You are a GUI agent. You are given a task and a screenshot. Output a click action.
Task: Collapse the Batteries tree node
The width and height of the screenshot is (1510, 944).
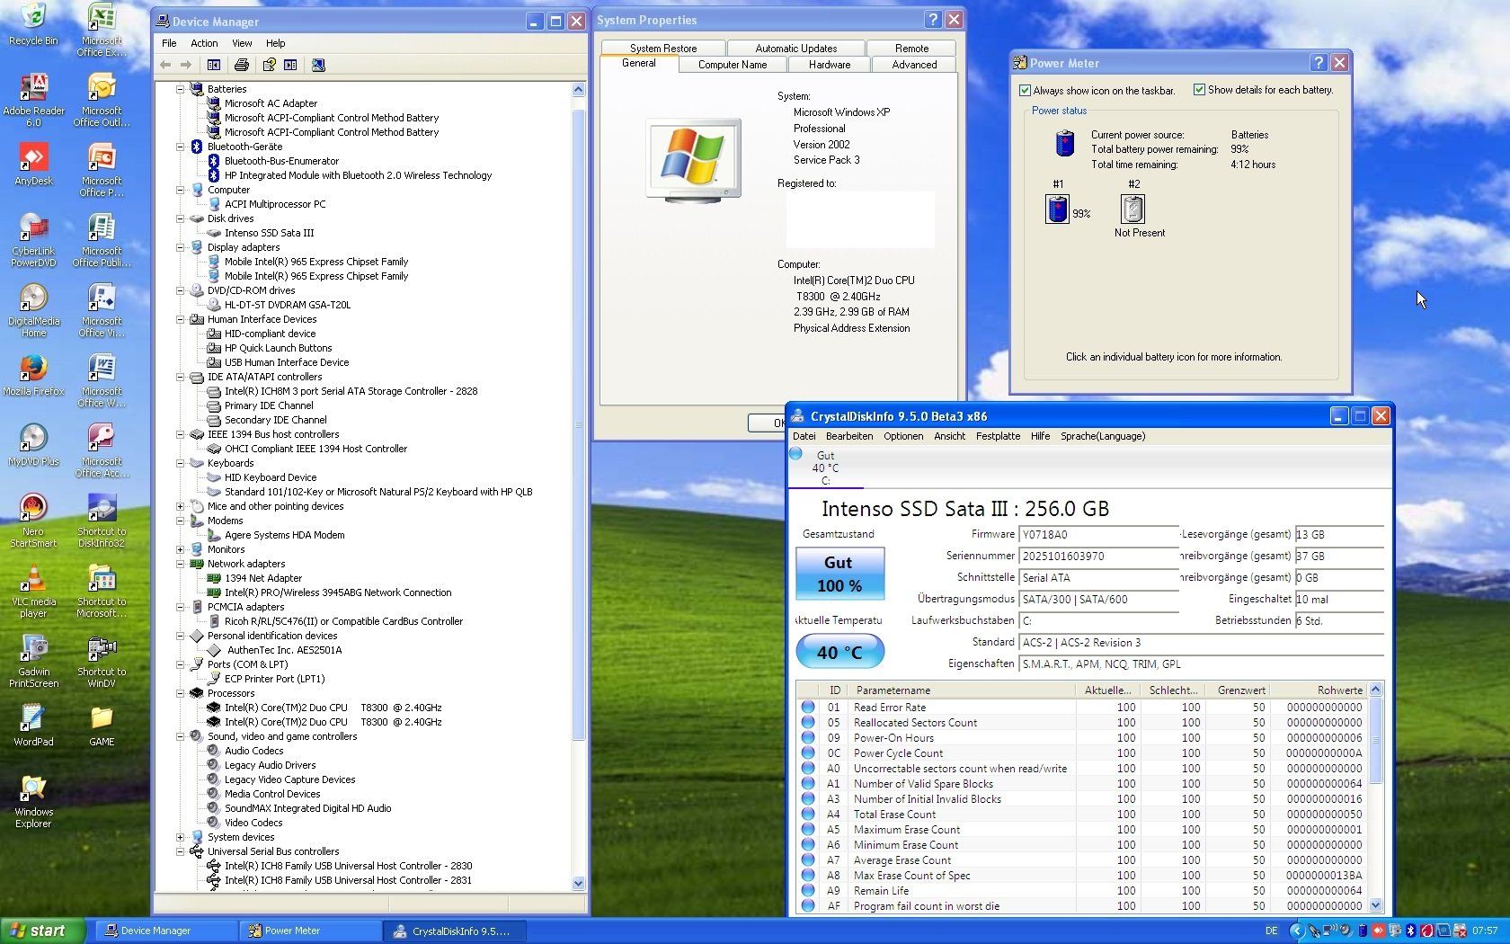181,89
